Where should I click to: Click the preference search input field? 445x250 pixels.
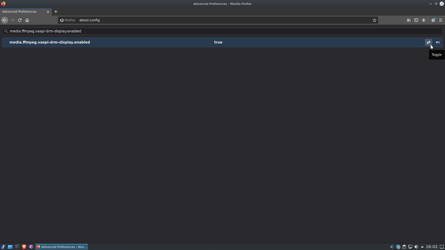pos(222,31)
